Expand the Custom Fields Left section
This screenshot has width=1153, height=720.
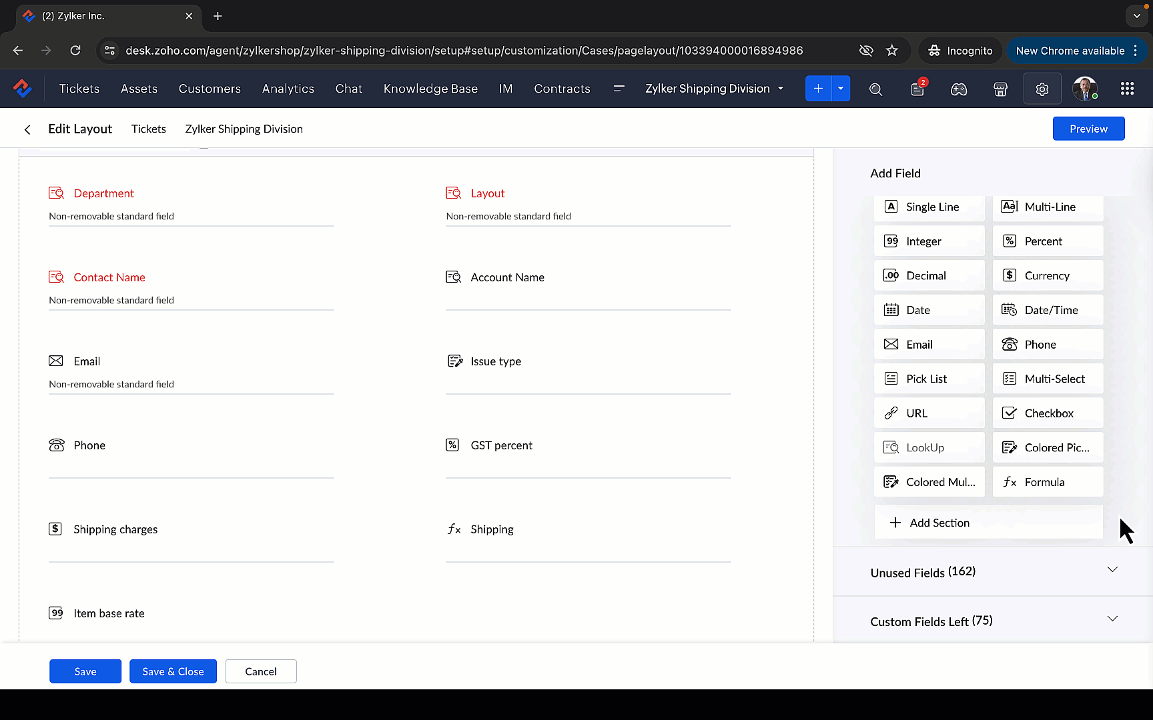pyautogui.click(x=1112, y=619)
